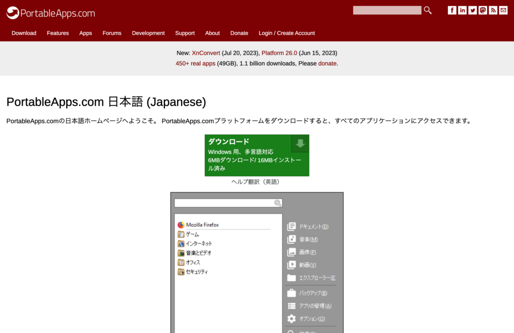This screenshot has width=514, height=333.
Task: Open the Apps navigation item
Action: click(x=86, y=33)
